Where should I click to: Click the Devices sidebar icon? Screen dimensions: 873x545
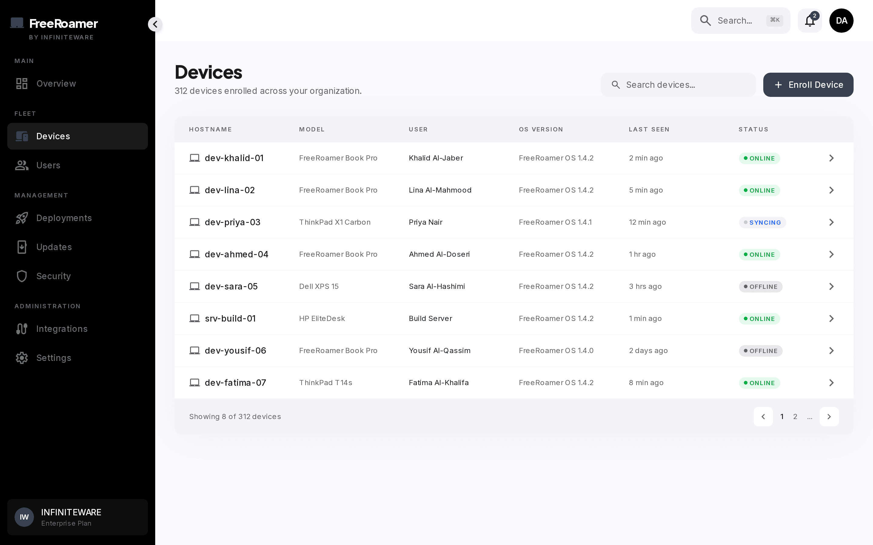tap(22, 136)
